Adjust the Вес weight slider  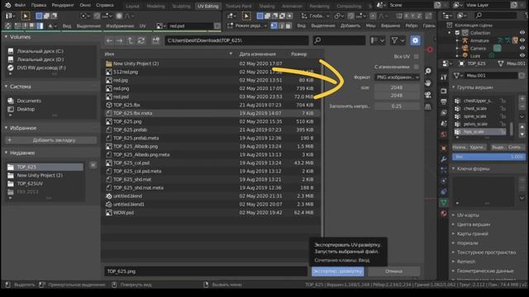[x=488, y=157]
